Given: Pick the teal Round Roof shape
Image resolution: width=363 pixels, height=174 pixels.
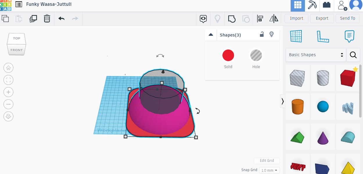Looking at the screenshot, I should click(x=348, y=137).
